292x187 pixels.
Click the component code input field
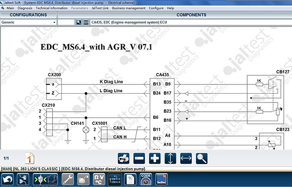[x=66, y=22]
